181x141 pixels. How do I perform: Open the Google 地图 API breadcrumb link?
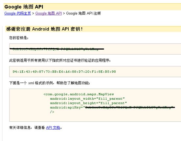(49, 13)
